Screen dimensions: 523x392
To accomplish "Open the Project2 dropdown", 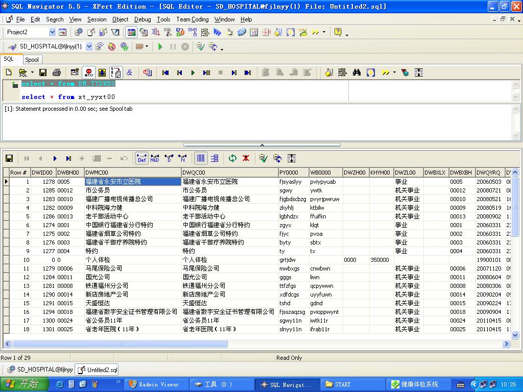I will click(x=52, y=32).
